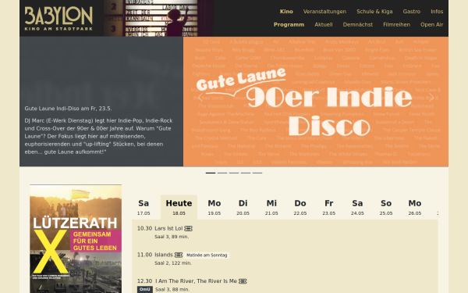Open the Infos menu
Viewport: 468px width, 293px height.
[437, 12]
